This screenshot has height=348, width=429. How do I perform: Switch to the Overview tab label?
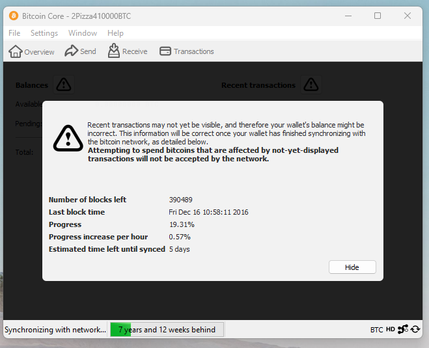point(39,52)
